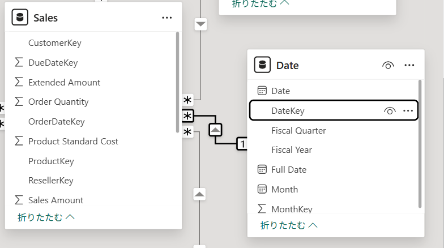Open the Date table more options menu
444x248 pixels.
point(409,66)
